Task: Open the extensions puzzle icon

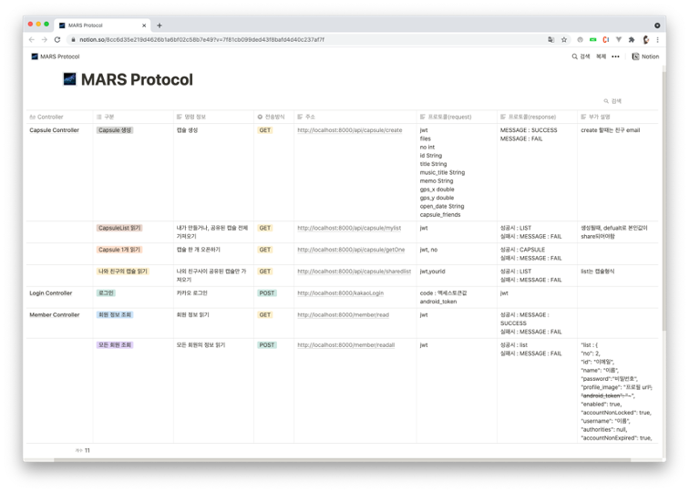Action: [632, 39]
